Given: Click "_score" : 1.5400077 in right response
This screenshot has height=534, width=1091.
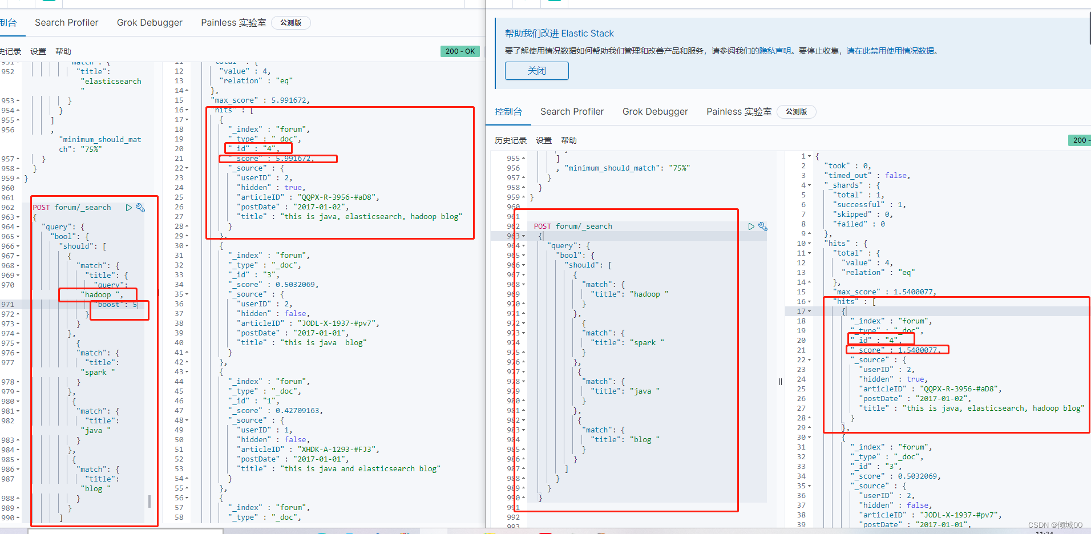Looking at the screenshot, I should click(894, 350).
